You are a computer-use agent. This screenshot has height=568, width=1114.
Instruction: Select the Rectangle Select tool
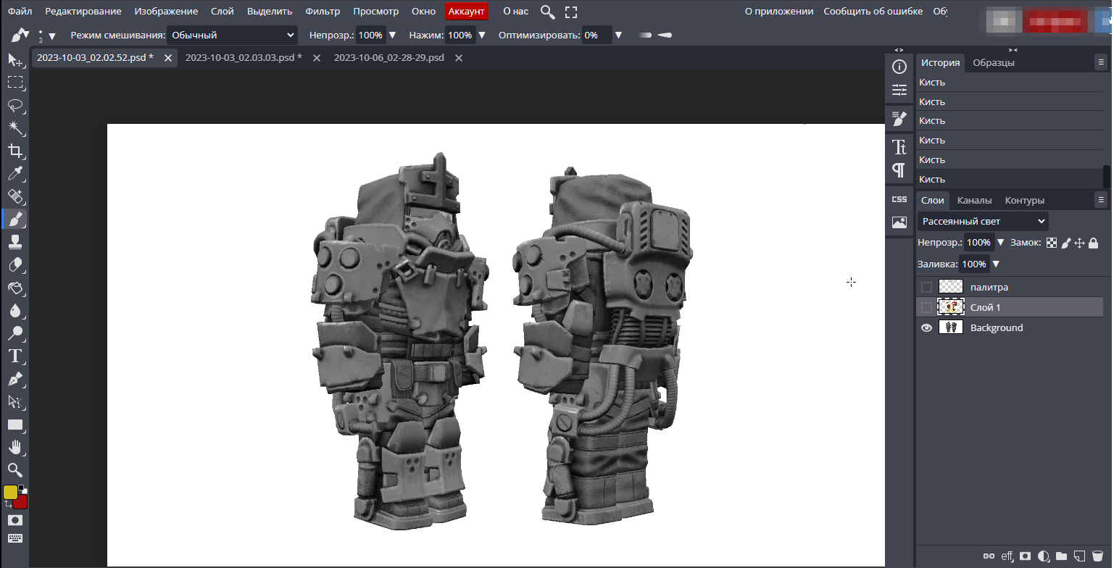click(x=14, y=83)
